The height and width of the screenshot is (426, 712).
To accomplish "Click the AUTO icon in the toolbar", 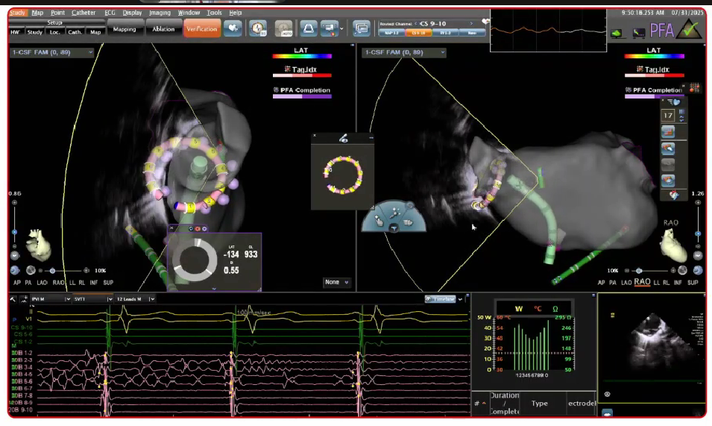I will (x=283, y=28).
